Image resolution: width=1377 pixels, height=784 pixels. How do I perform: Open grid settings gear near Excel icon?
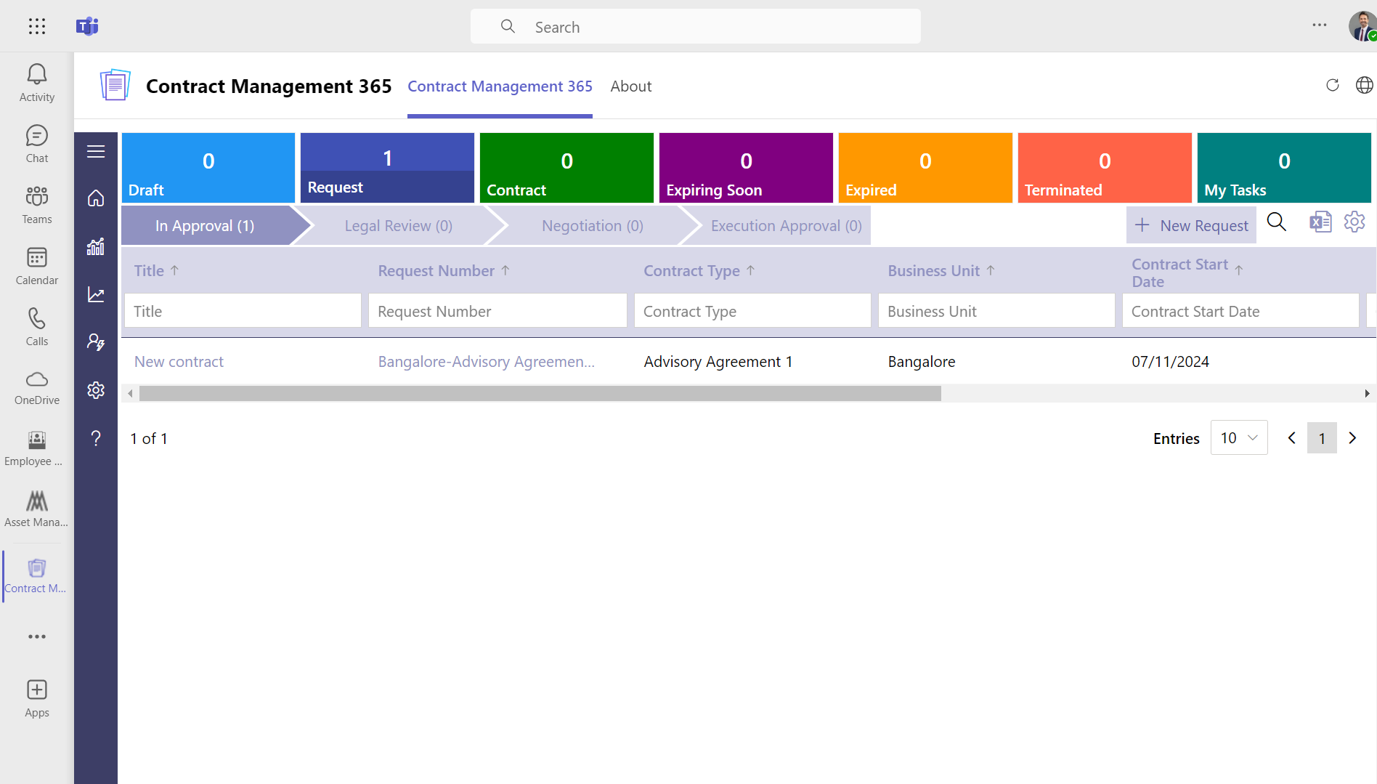point(1354,222)
